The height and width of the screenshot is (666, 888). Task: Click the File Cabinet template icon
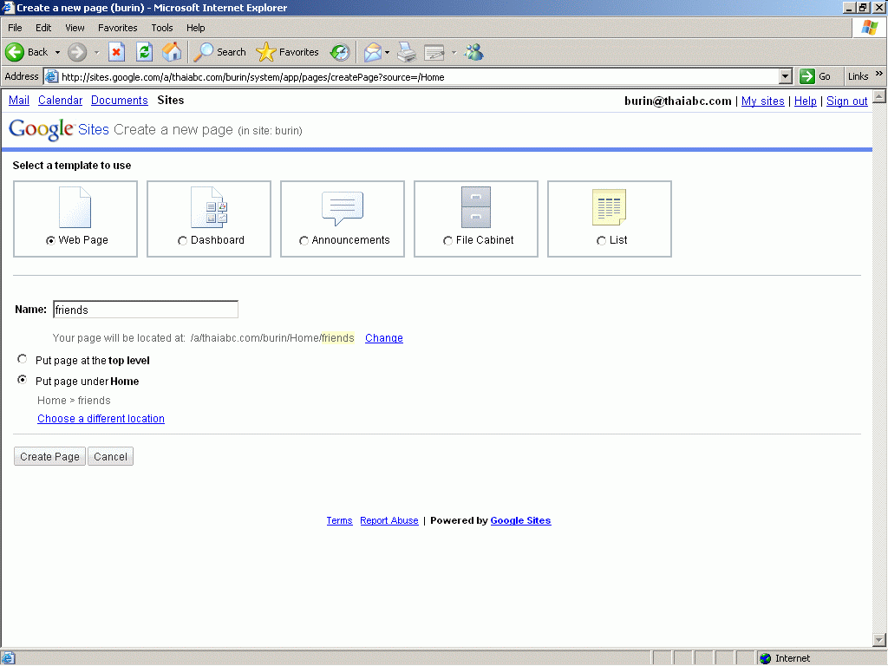pyautogui.click(x=475, y=208)
